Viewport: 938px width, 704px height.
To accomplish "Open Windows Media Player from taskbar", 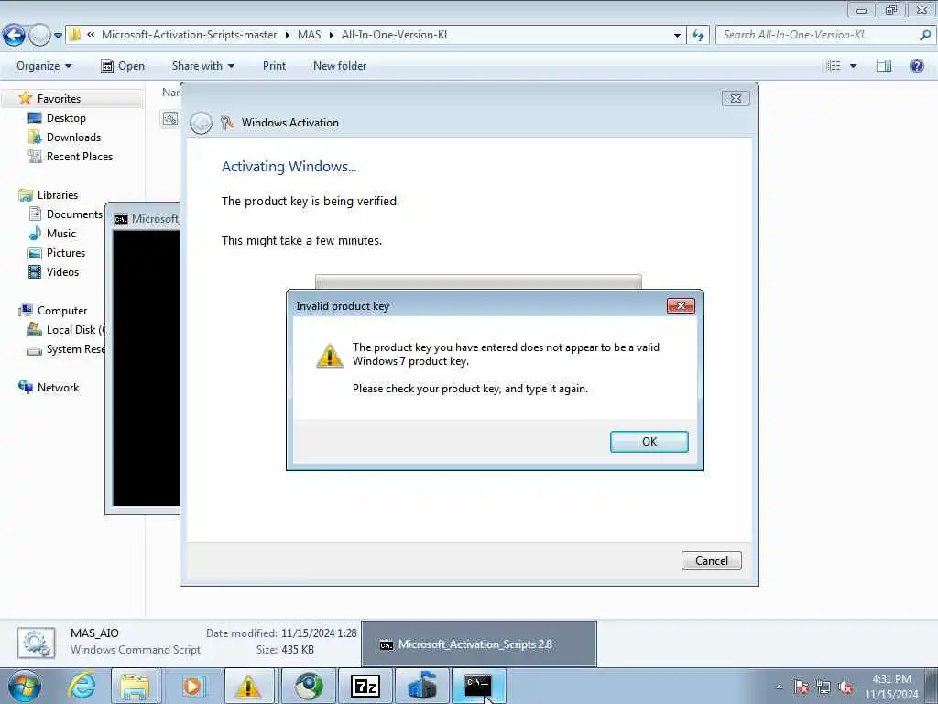I will click(192, 686).
